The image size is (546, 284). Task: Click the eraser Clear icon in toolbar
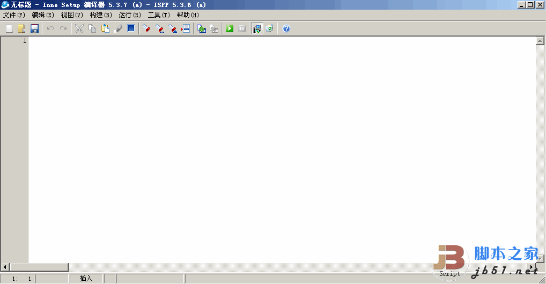[118, 28]
